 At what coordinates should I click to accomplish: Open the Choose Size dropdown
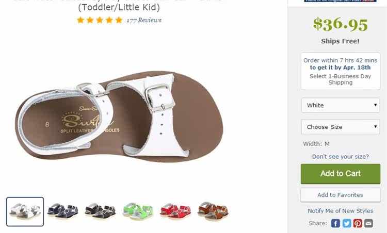tap(341, 127)
